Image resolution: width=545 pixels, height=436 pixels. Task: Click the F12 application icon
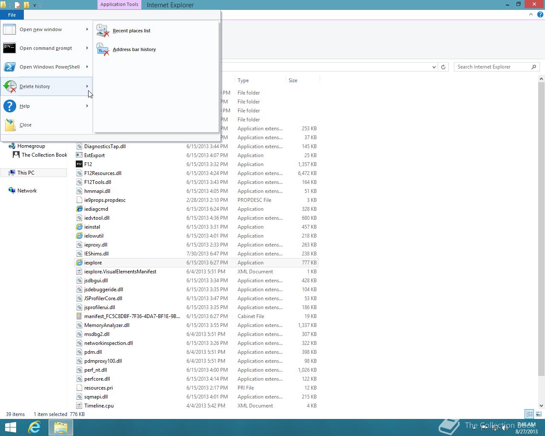point(79,164)
